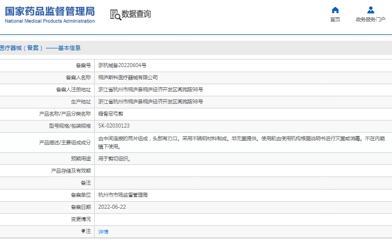This screenshot has height=242, width=392.
Task: Click the product description paragraph text
Action: click(241, 142)
